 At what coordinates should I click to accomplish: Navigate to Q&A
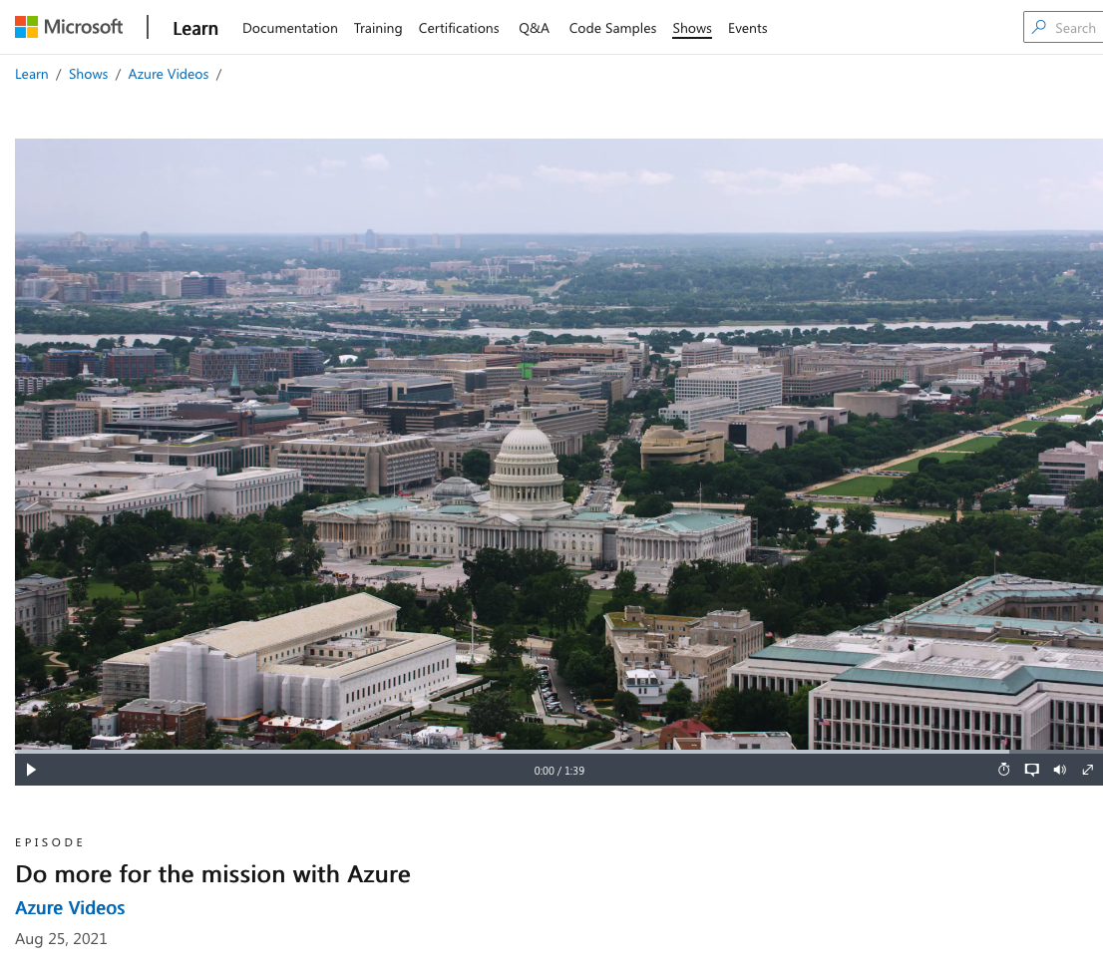click(534, 28)
